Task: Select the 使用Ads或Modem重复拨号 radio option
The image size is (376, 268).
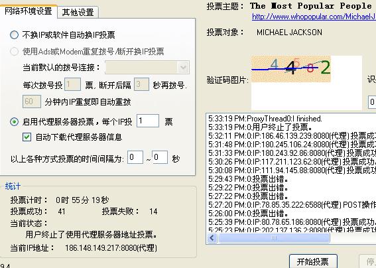Action: (14, 51)
